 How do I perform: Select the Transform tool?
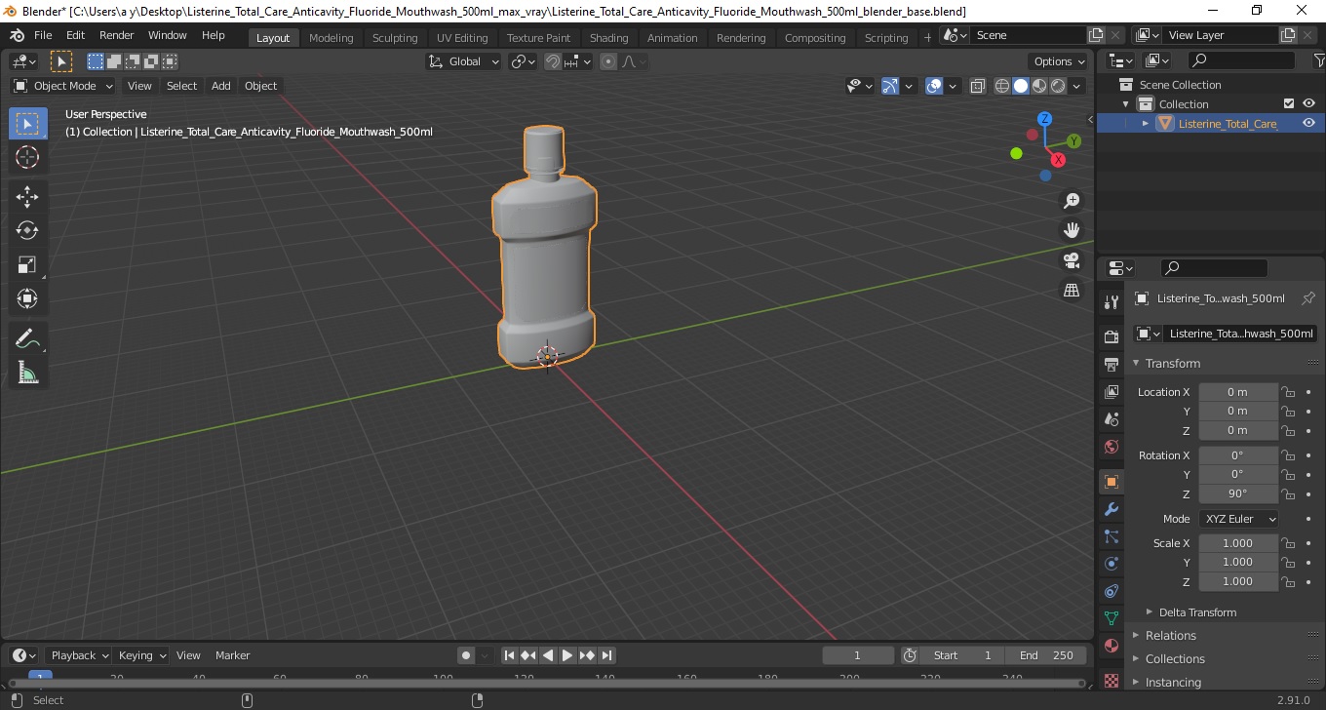pos(27,298)
